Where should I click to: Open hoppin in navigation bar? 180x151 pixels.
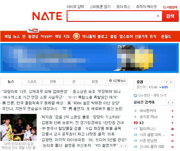pos(46,36)
